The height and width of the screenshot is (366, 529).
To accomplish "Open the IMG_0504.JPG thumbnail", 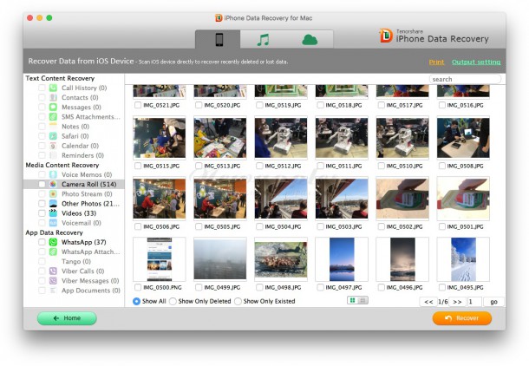I will [x=281, y=199].
